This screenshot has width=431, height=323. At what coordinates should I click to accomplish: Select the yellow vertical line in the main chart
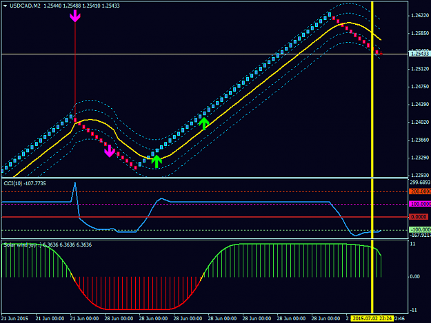(x=372, y=89)
